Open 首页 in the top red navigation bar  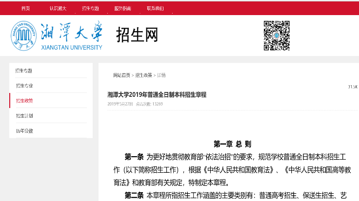(25, 8)
